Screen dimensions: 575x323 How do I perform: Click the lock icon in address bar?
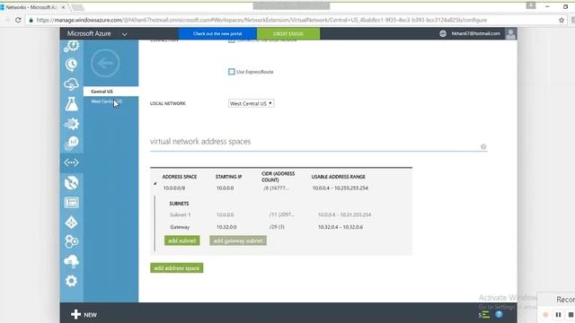[x=31, y=20]
